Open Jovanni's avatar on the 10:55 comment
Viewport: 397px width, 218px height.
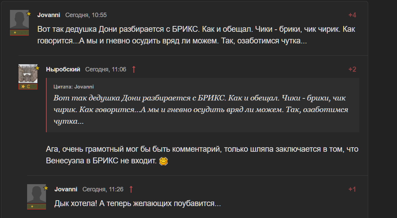point(19,19)
